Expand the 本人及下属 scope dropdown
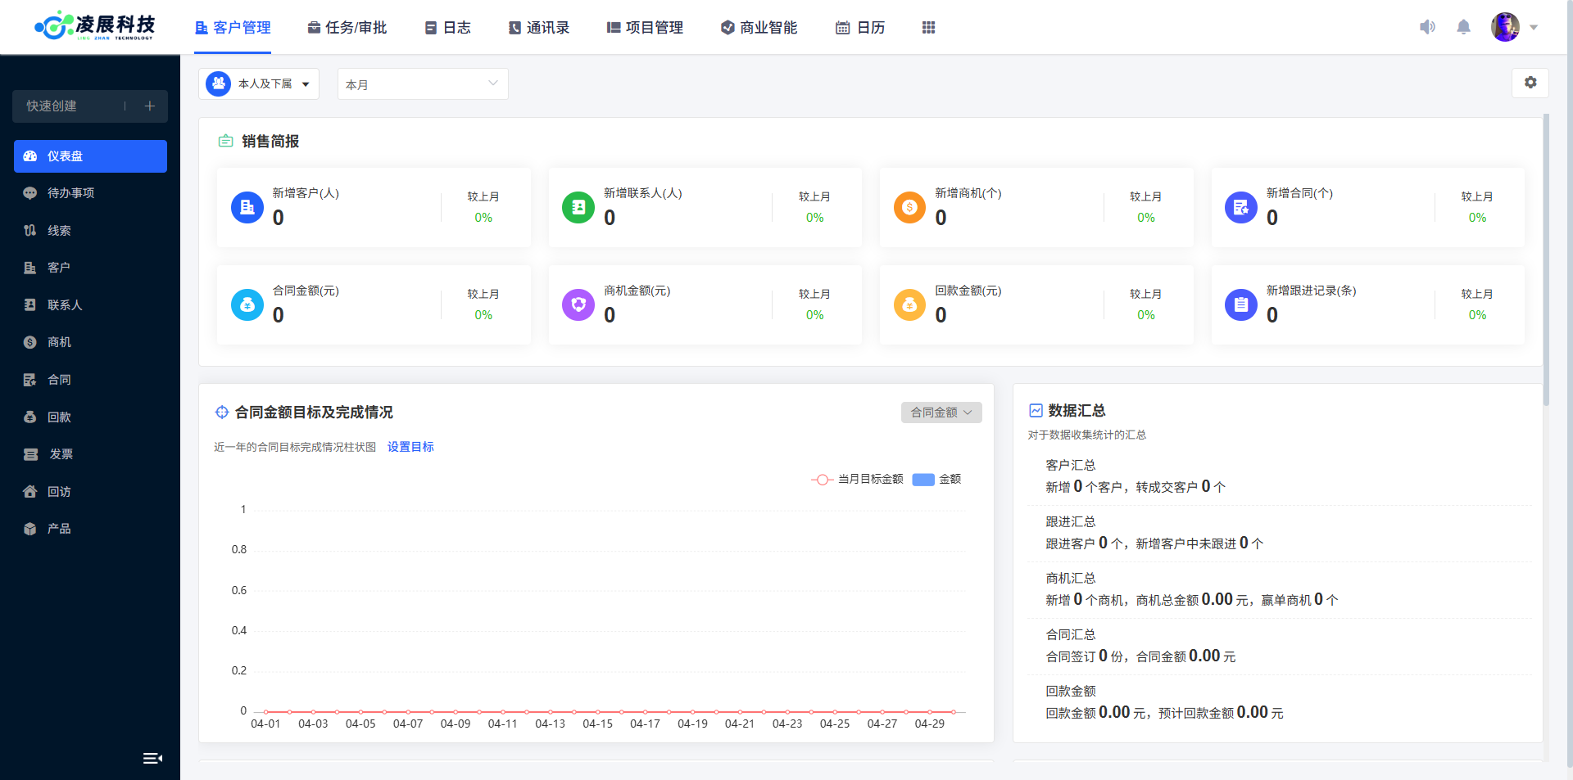The width and height of the screenshot is (1573, 780). tap(259, 84)
